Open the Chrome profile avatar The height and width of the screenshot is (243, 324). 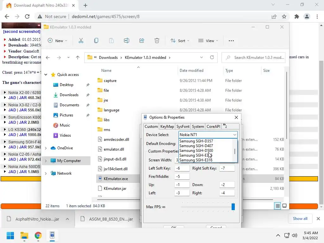pyautogui.click(x=307, y=16)
